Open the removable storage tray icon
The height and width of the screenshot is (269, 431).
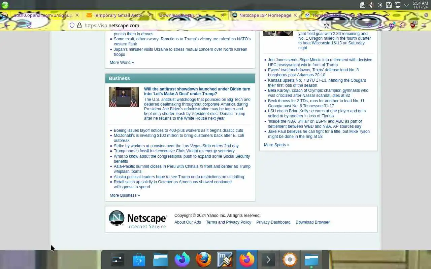(389, 5)
